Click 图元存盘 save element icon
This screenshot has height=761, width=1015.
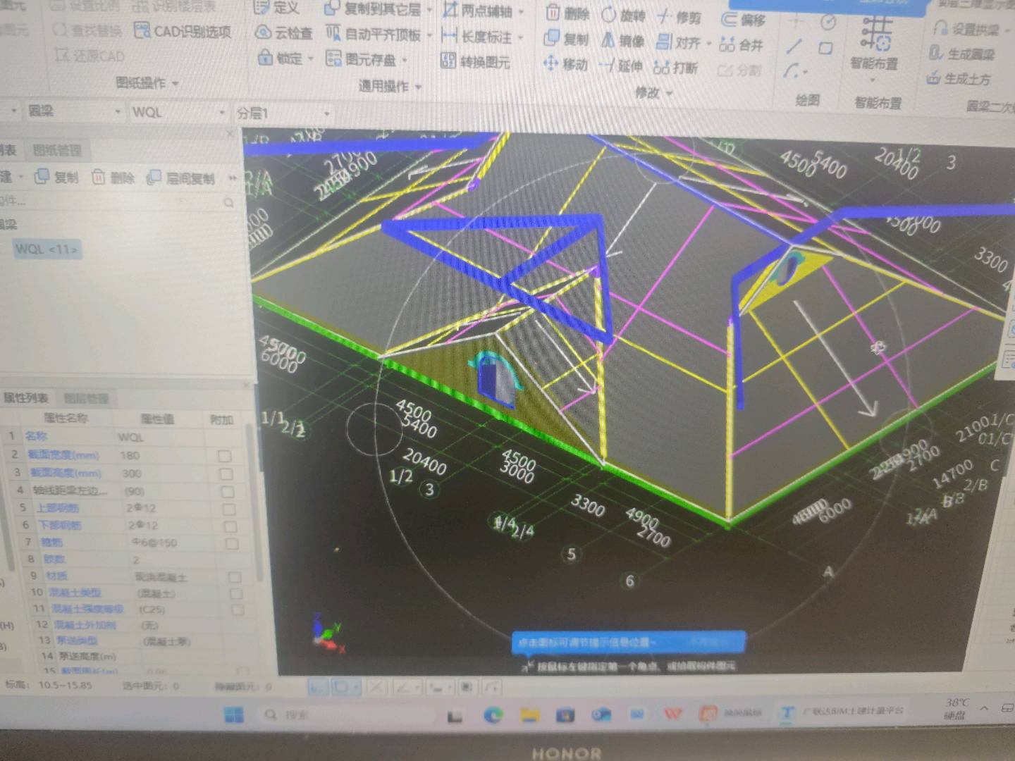click(333, 59)
